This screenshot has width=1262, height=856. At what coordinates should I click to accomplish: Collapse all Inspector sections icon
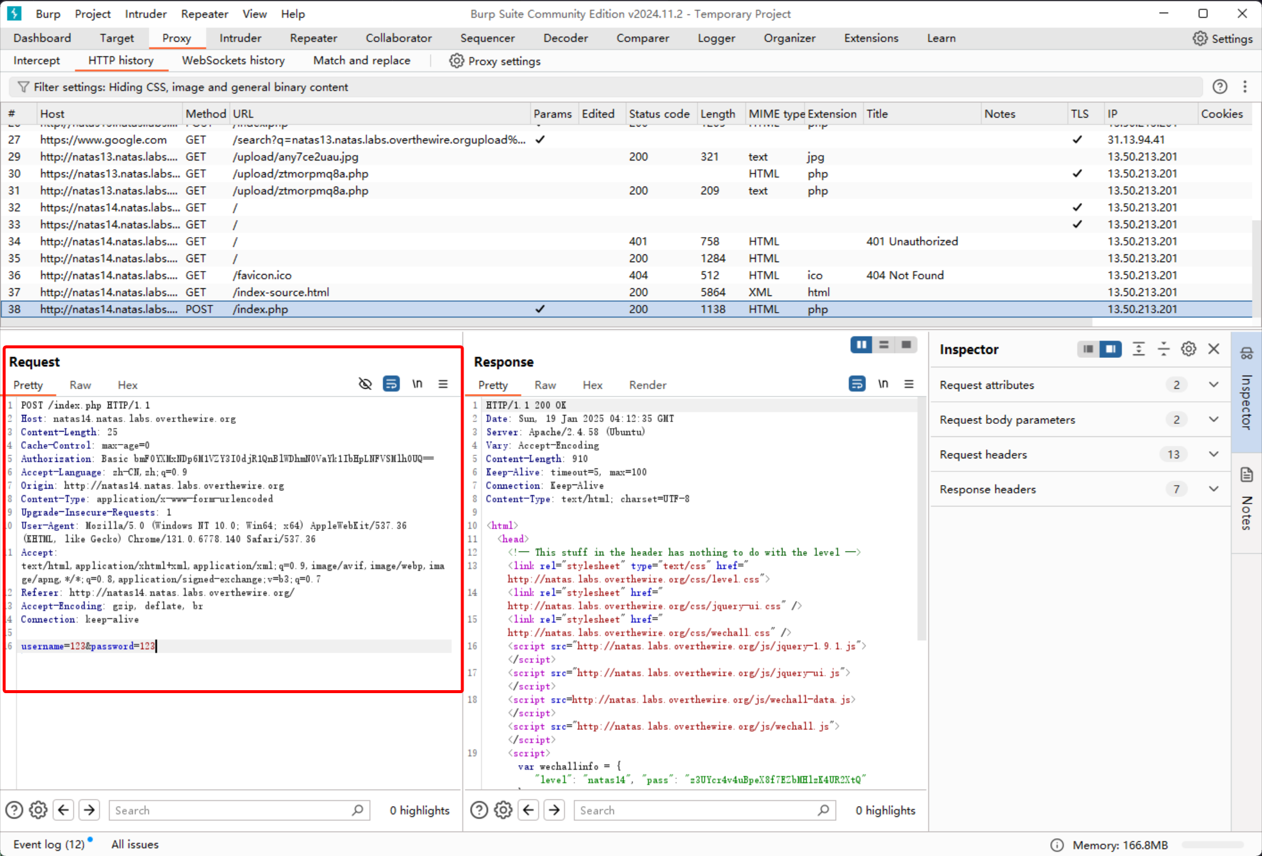pyautogui.click(x=1163, y=349)
